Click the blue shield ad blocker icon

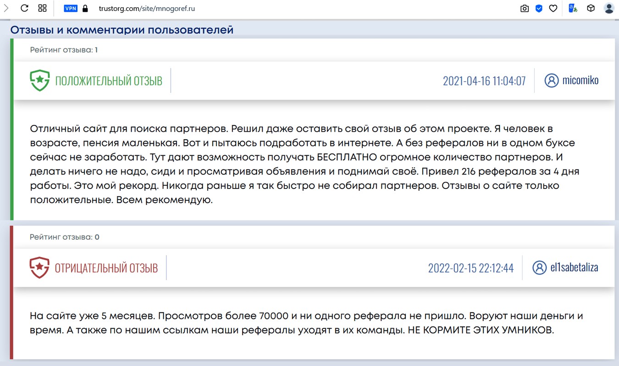tap(539, 8)
